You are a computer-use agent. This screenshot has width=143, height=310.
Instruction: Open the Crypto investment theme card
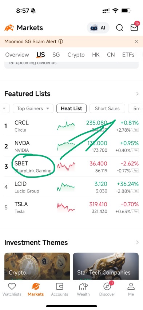click(x=37, y=266)
